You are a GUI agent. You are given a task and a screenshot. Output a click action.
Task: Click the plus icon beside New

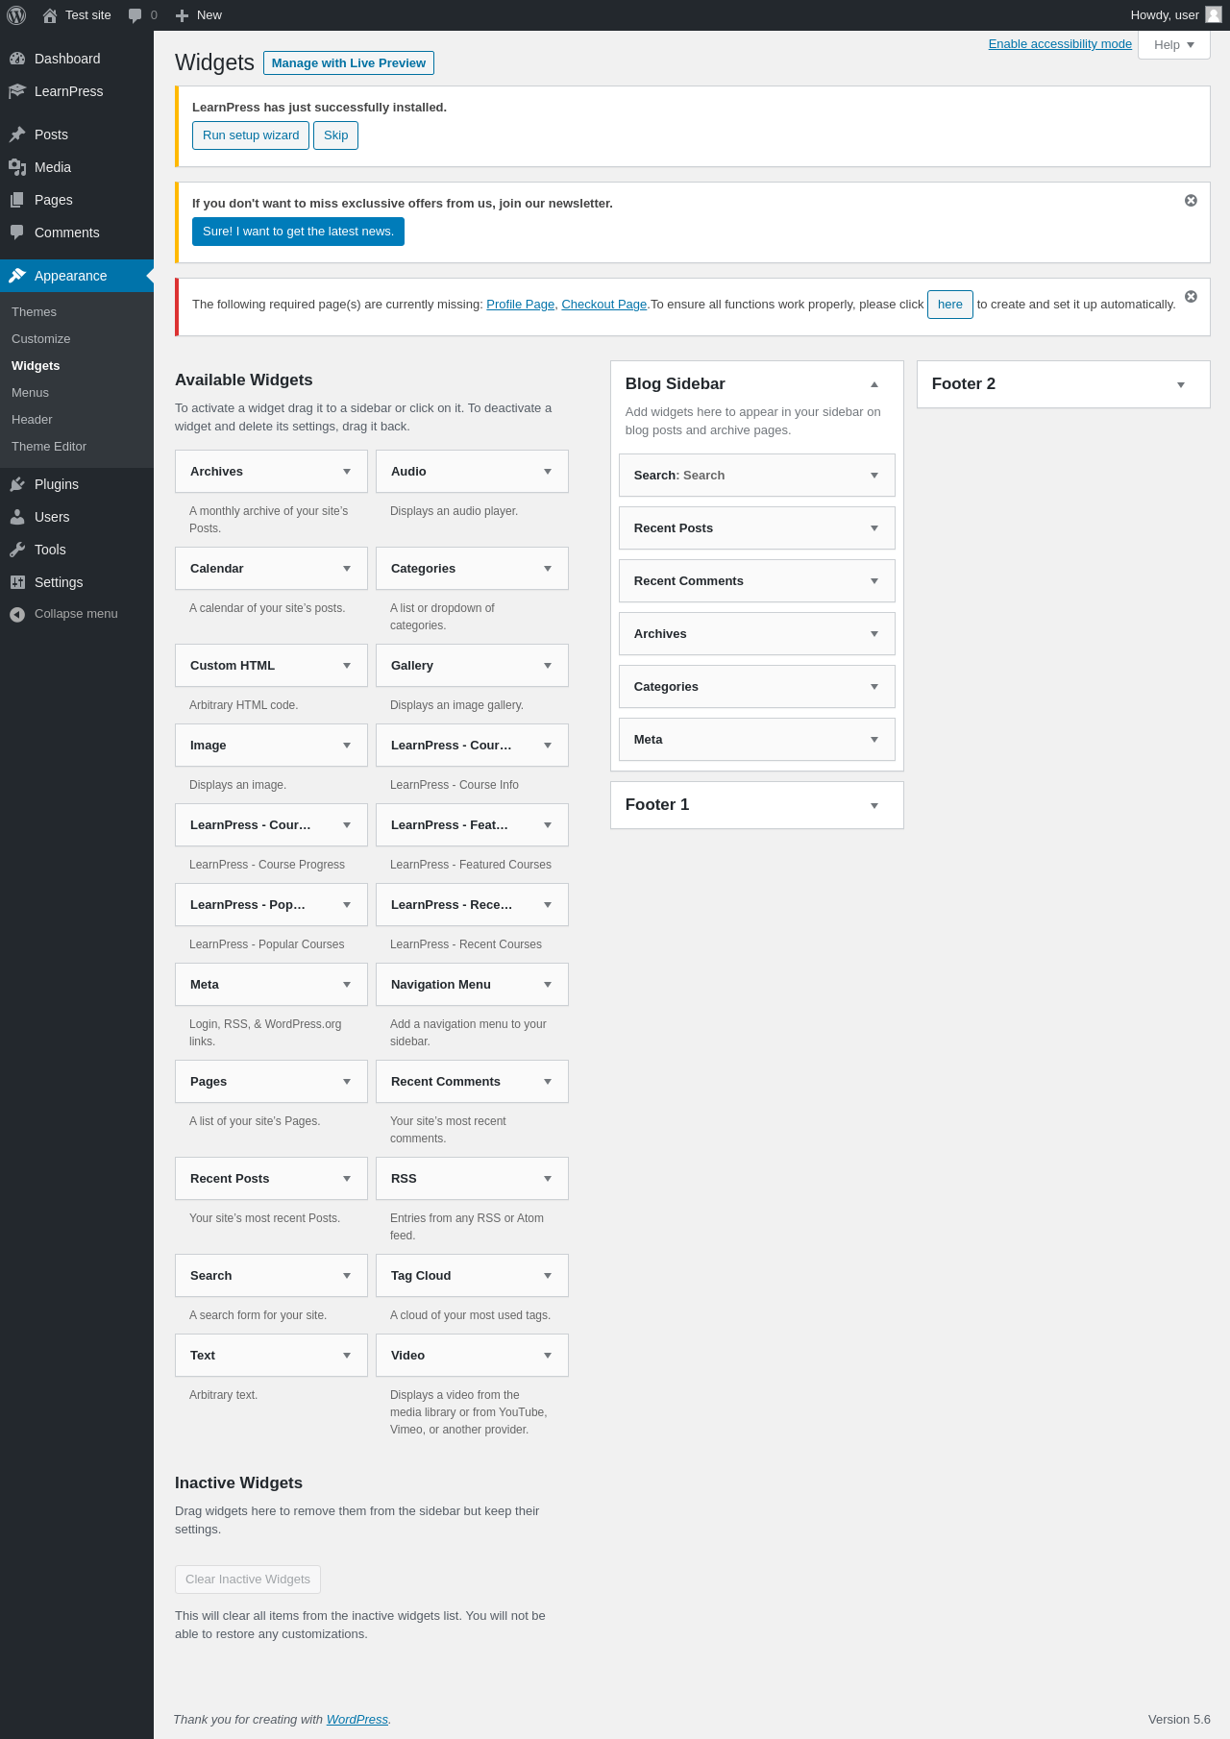(182, 15)
